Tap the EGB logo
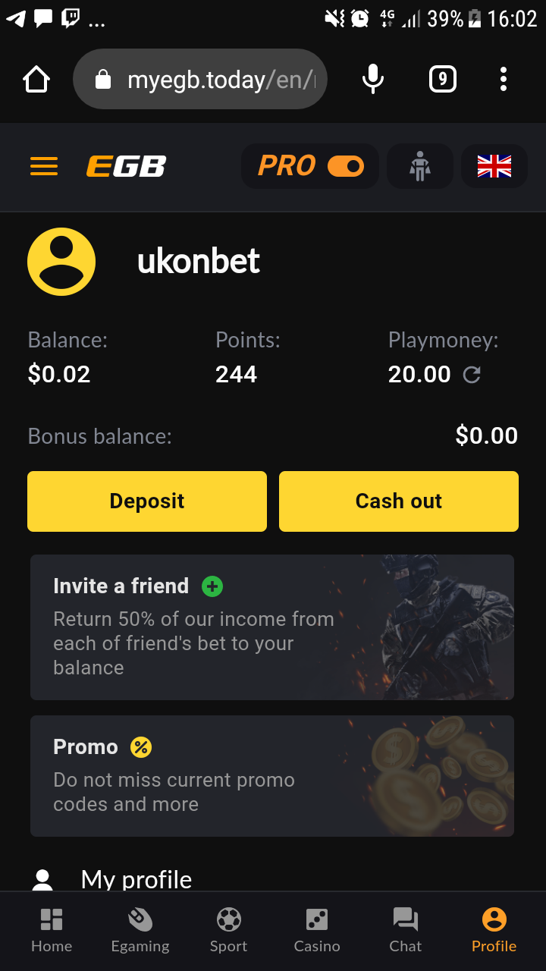Viewport: 546px width, 971px height. 126,166
